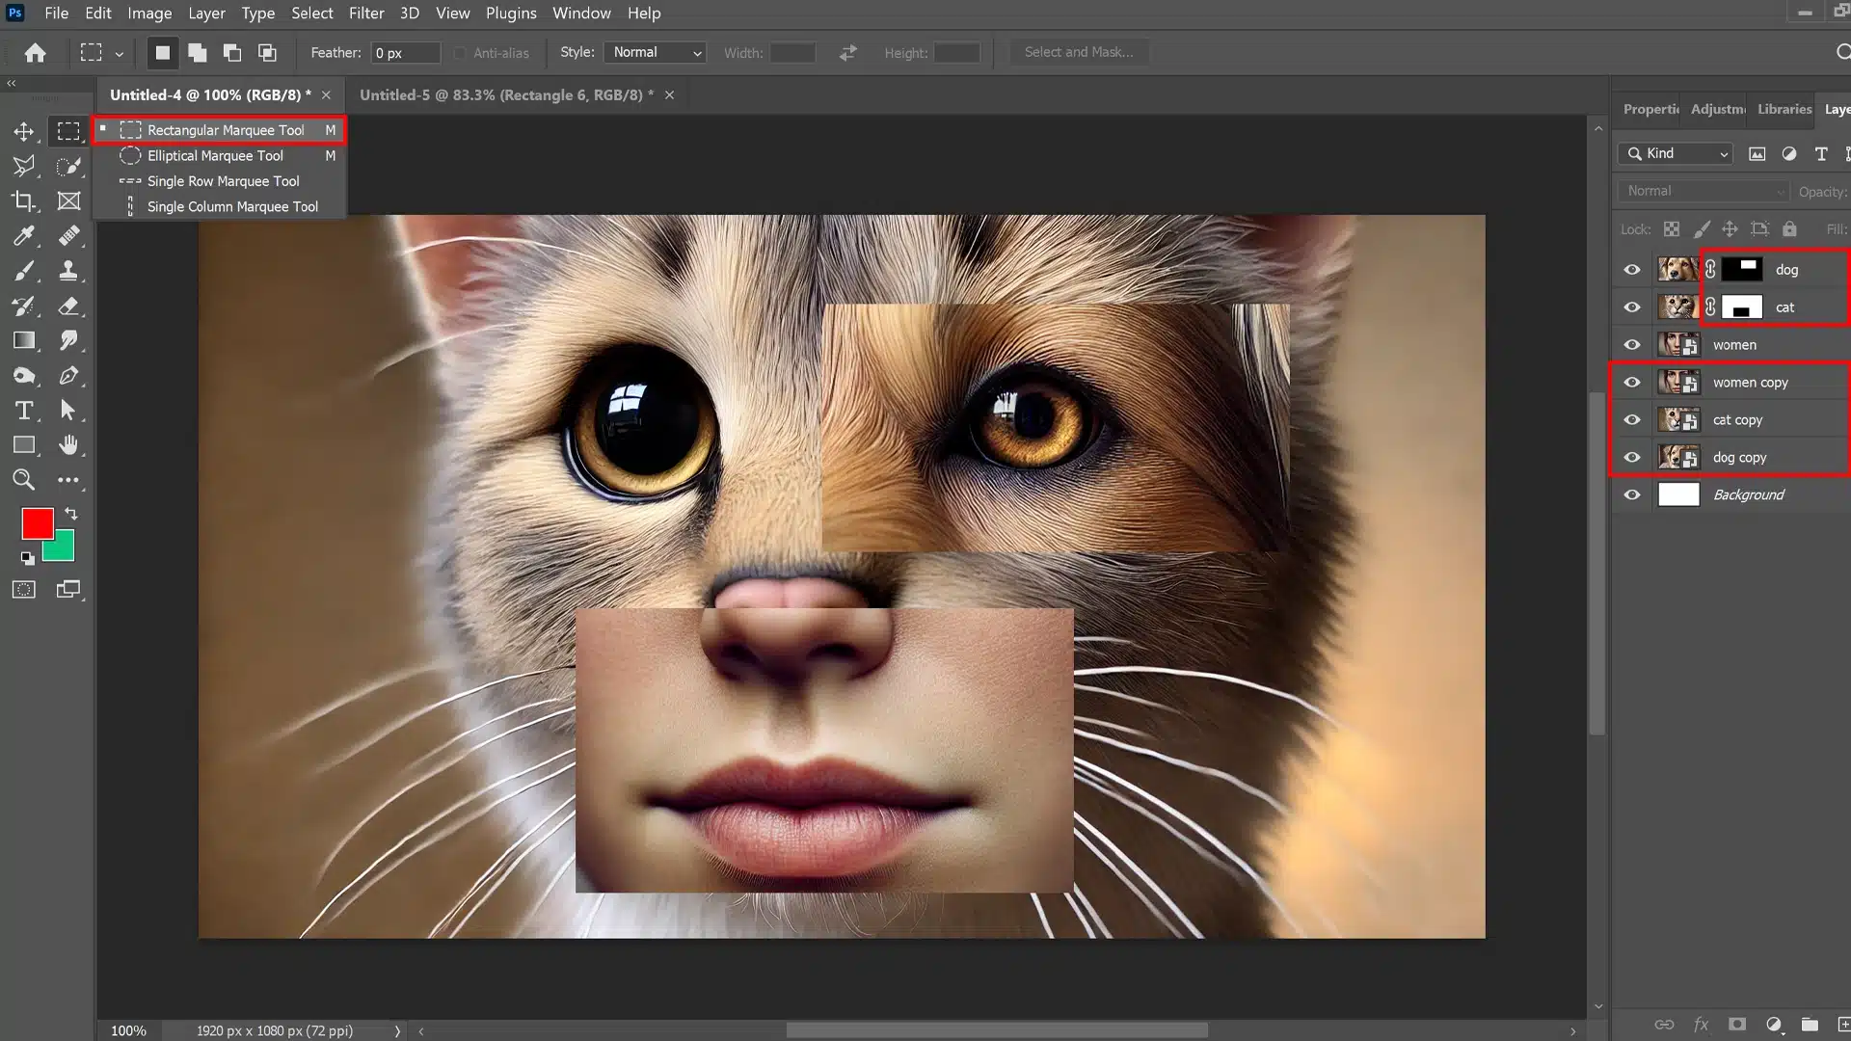
Task: Add a layer mask button
Action: tap(1737, 1025)
